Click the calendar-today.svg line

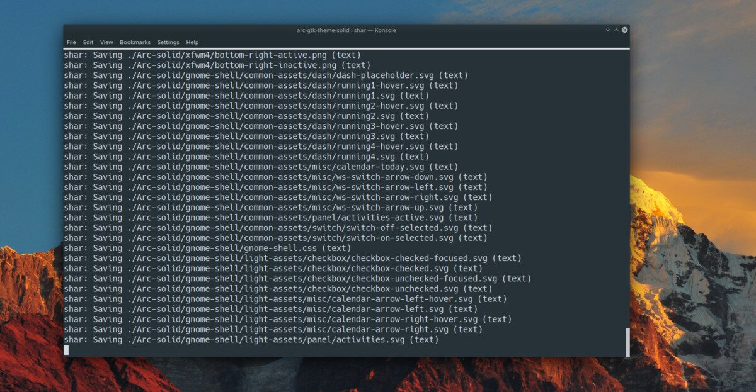(261, 167)
